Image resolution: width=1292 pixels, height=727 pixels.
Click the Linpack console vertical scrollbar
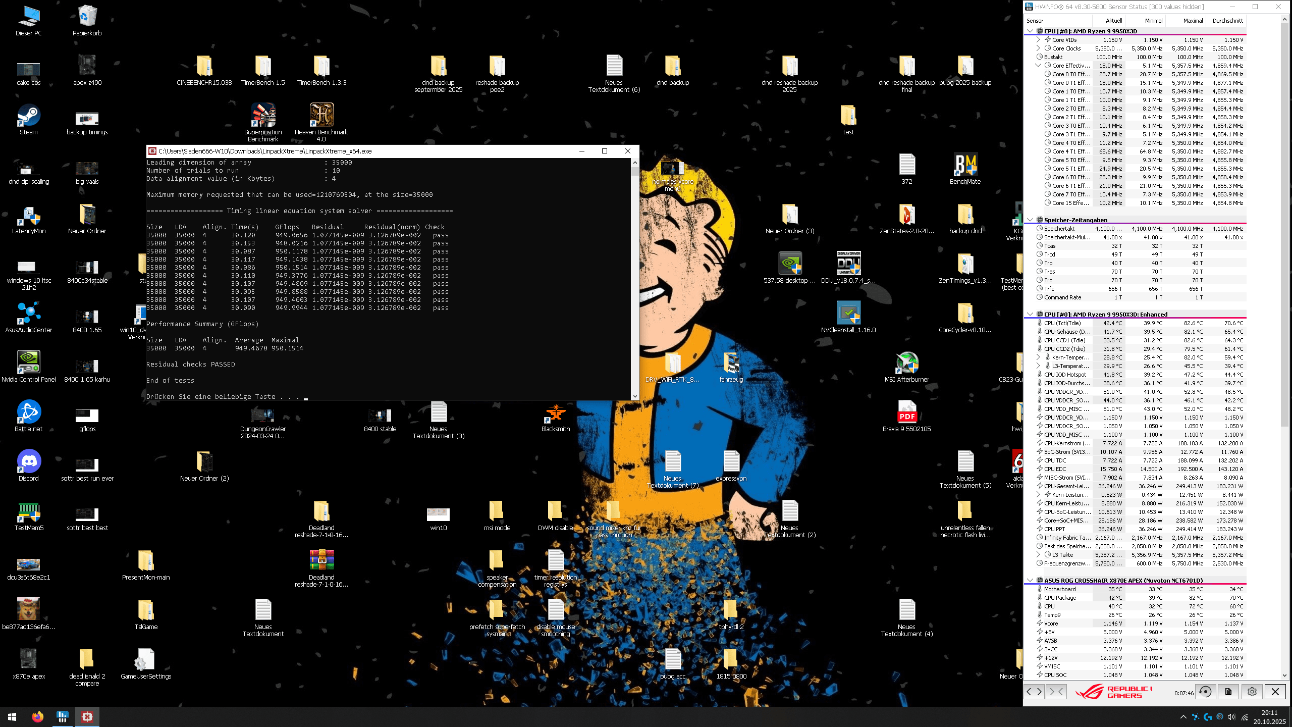click(635, 278)
